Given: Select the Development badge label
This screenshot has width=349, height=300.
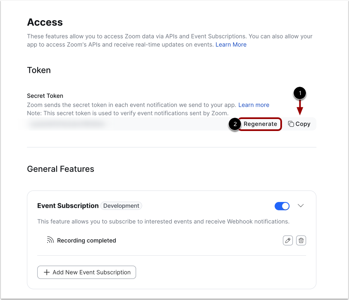Looking at the screenshot, I should tap(121, 206).
